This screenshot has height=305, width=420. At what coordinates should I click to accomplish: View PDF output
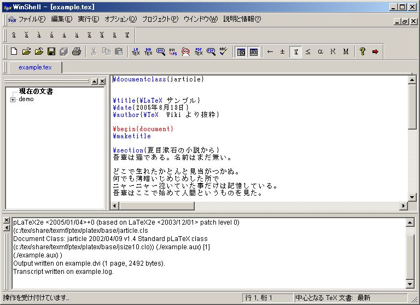pyautogui.click(x=211, y=51)
